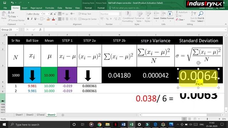Image resolution: width=228 pixels, height=128 pixels.
Task: Open the Sheet1 worksheet tab
Action: point(19,115)
